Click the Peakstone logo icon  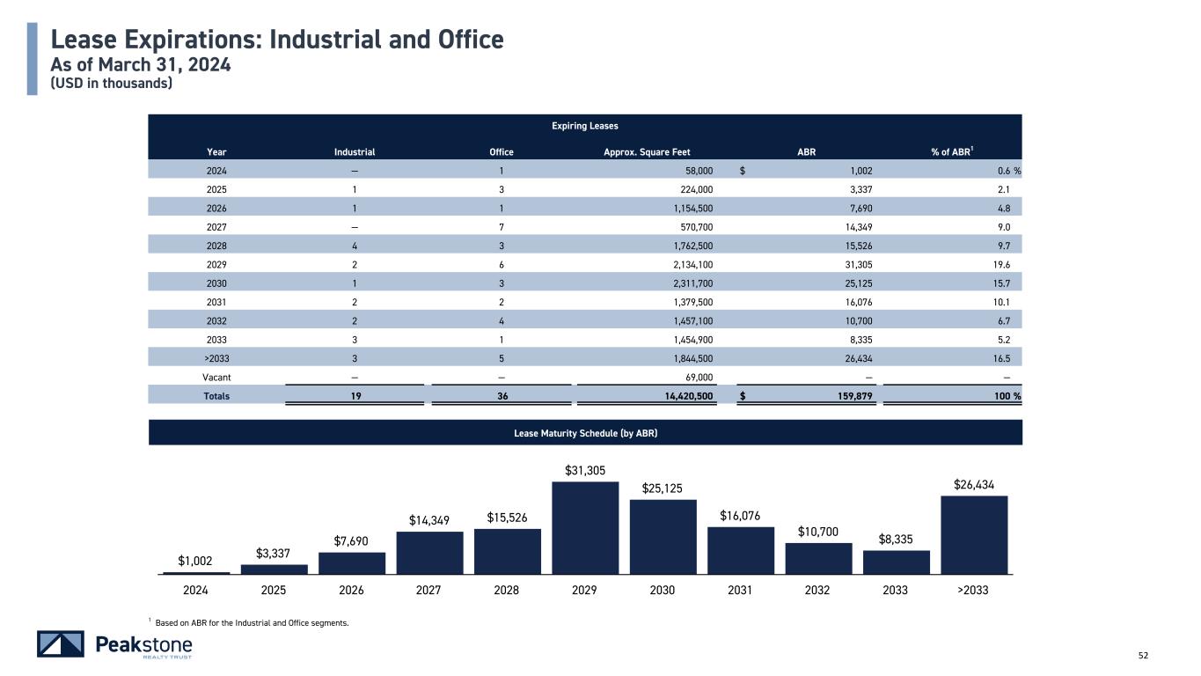[x=61, y=644]
